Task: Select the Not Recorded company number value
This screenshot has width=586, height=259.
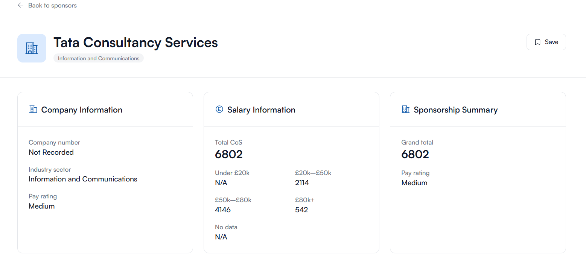Action: coord(51,152)
